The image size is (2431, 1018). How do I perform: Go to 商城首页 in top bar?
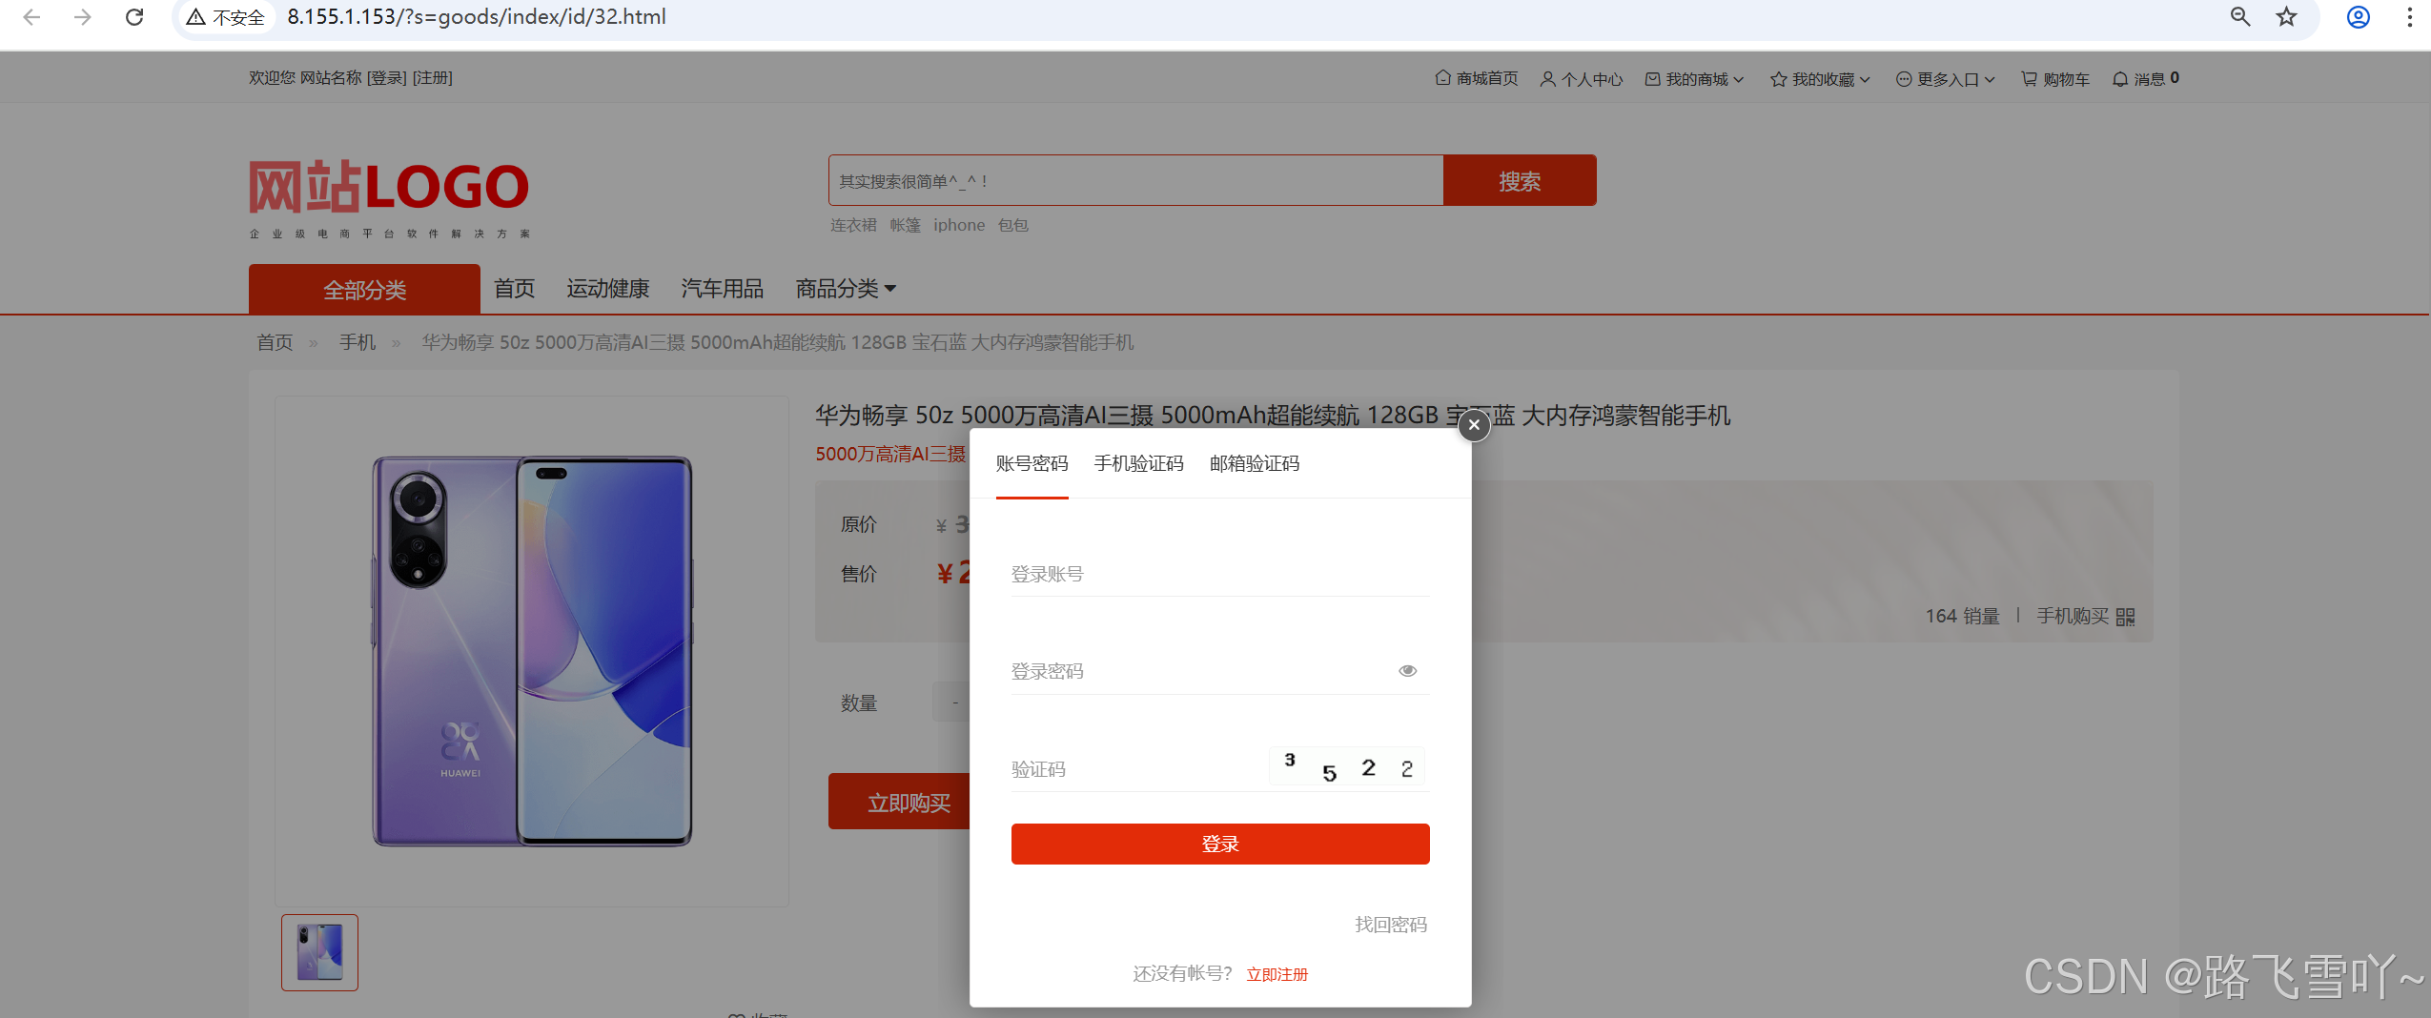[1477, 78]
